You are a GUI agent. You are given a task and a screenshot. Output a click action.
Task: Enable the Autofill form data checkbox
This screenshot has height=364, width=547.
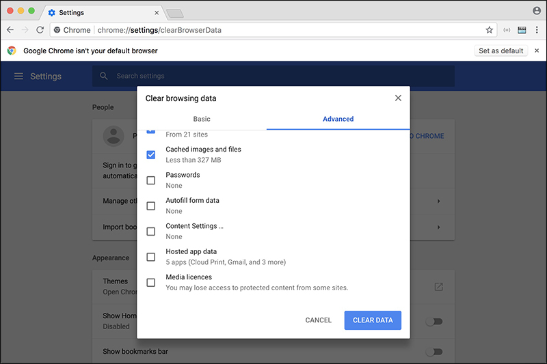[x=151, y=206]
